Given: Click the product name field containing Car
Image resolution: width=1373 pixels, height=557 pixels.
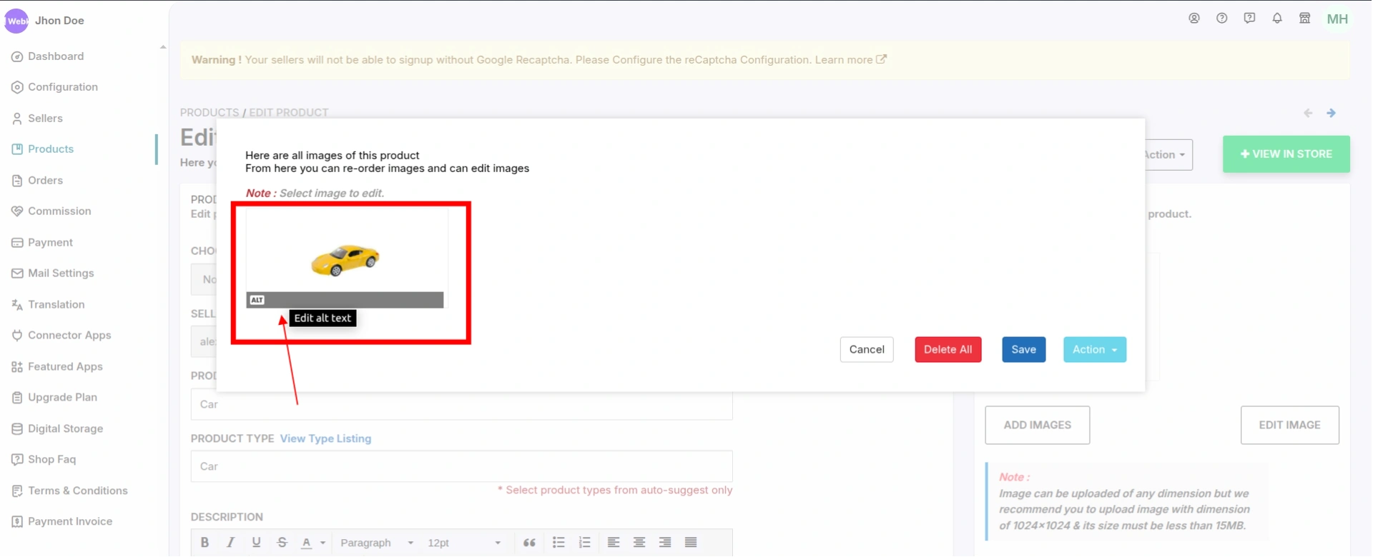Looking at the screenshot, I should pyautogui.click(x=462, y=405).
